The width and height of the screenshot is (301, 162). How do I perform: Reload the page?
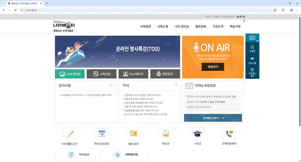coord(15,10)
